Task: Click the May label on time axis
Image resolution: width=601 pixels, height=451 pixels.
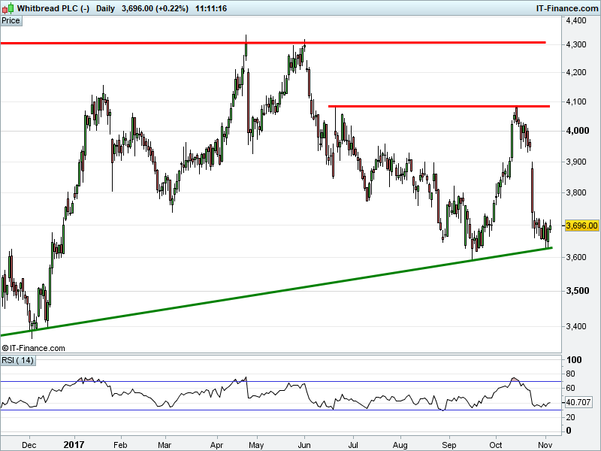Action: [256, 445]
